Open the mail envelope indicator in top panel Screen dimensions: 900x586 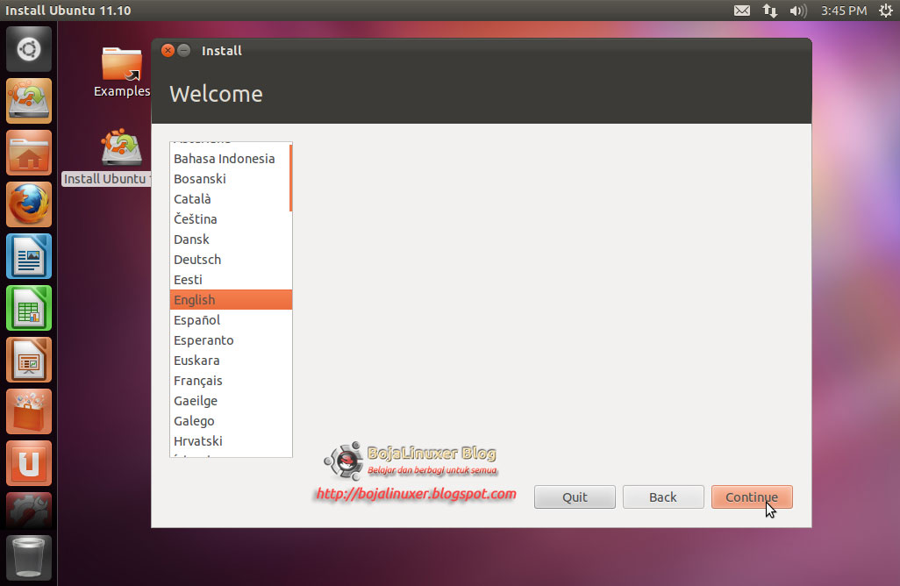742,11
